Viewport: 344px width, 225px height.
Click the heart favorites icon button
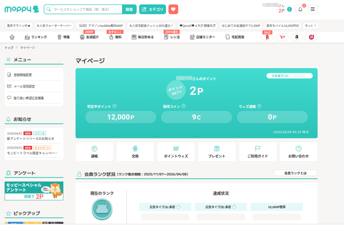click(x=173, y=9)
